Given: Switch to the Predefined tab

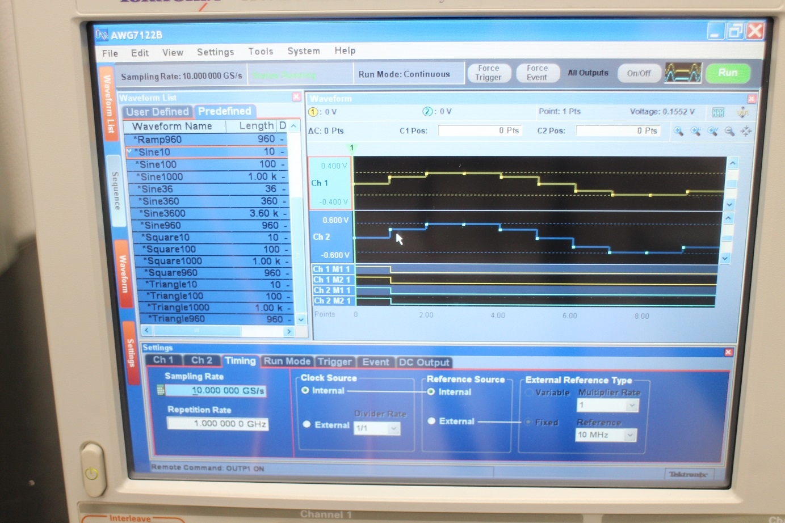Looking at the screenshot, I should click(225, 111).
